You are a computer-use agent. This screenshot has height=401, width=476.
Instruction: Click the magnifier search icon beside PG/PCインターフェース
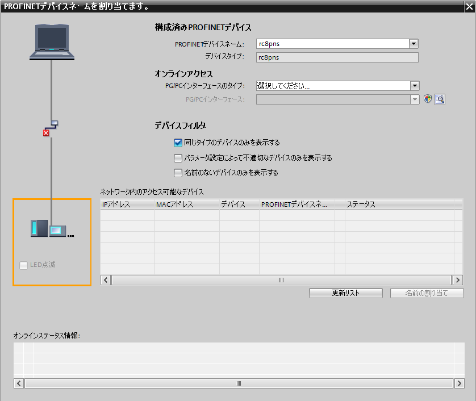coord(439,99)
